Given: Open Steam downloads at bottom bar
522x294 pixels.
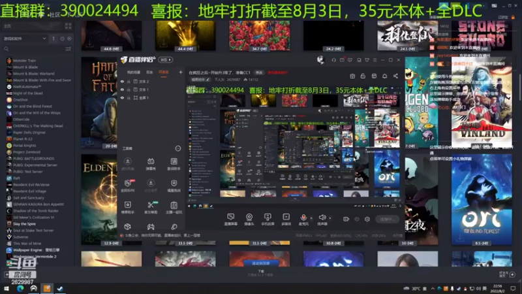Looking at the screenshot, I should click(260, 273).
